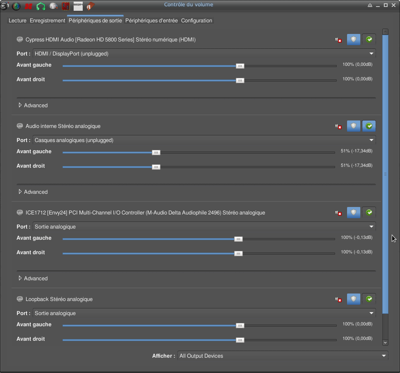Toggle channel lock for Loopback device
The height and width of the screenshot is (373, 400).
354,299
